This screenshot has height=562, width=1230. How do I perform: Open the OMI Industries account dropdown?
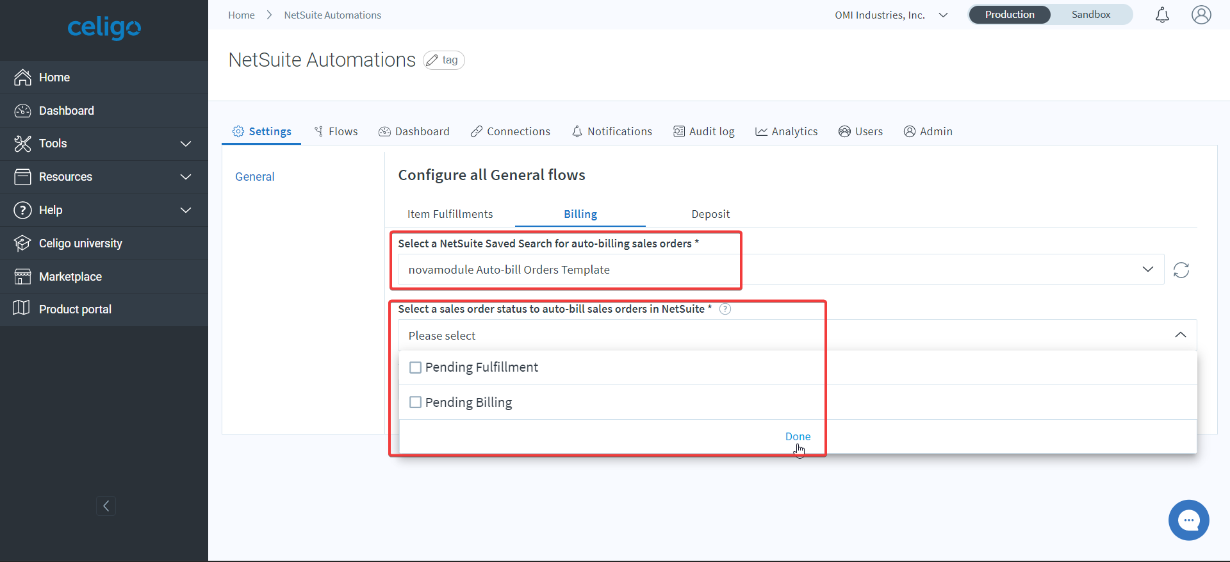pos(890,15)
